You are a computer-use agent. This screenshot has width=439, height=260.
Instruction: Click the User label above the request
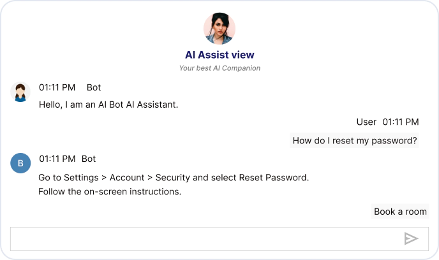(366, 122)
